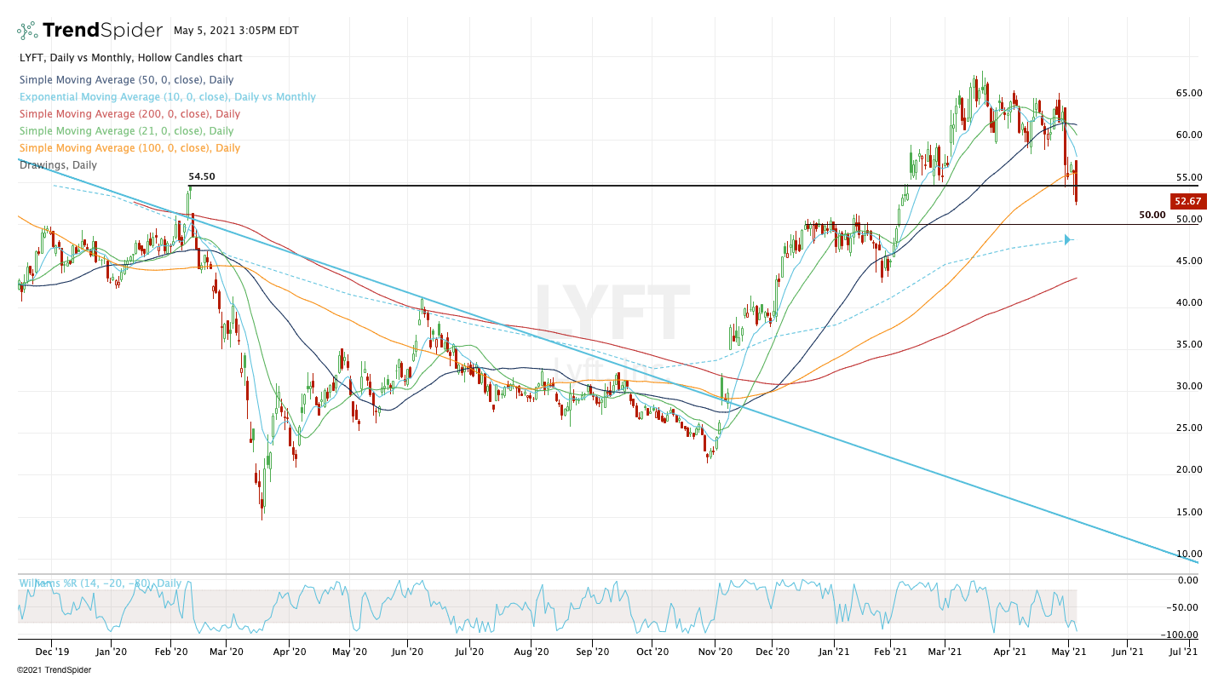1224x678 pixels.
Task: Click the Nov '20 date axis label
Action: click(x=715, y=652)
